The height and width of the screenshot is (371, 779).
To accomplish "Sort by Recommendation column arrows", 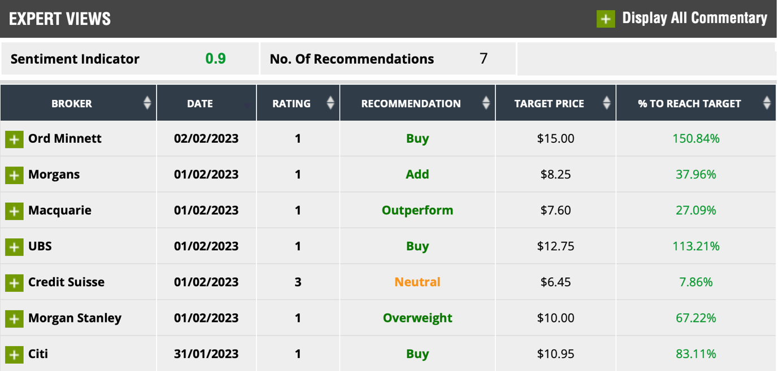I will tap(486, 103).
